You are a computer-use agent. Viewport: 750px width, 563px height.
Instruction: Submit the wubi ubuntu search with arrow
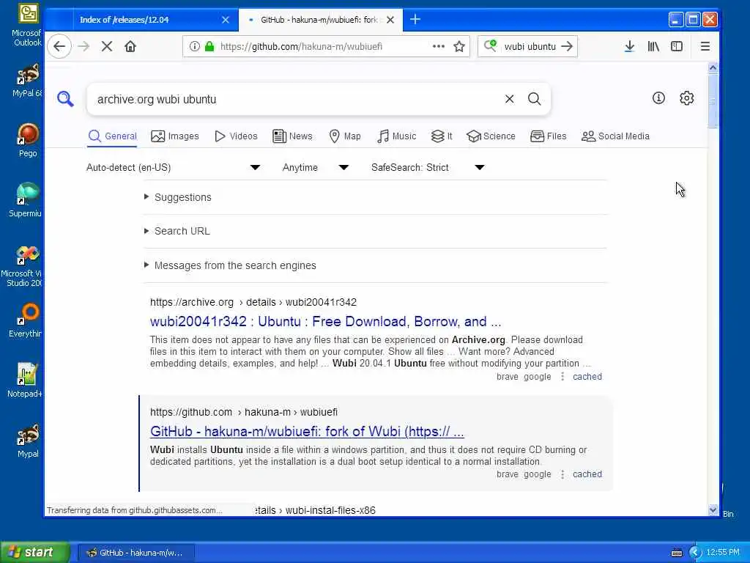click(567, 46)
